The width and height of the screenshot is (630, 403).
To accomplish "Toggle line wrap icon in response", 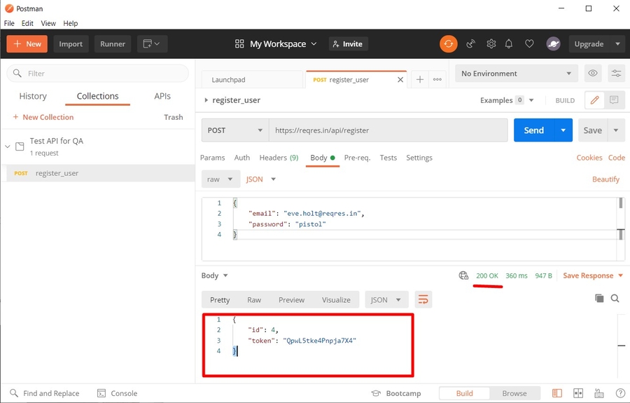I will [x=423, y=300].
